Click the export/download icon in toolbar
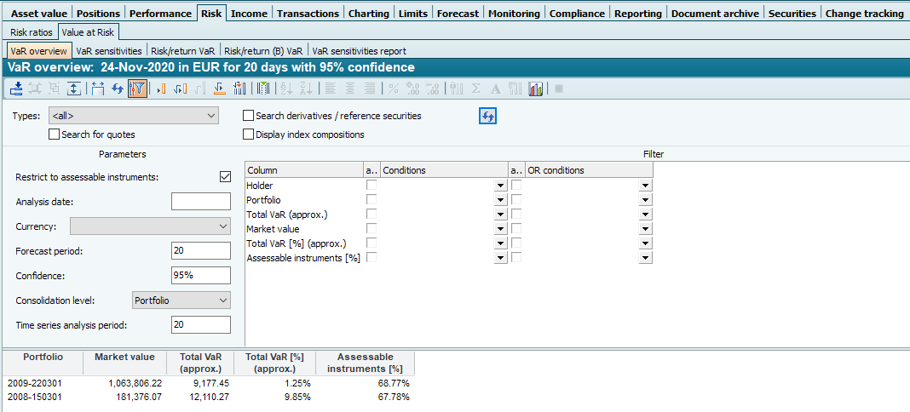Screen dimensions: 910x412 click(x=15, y=89)
